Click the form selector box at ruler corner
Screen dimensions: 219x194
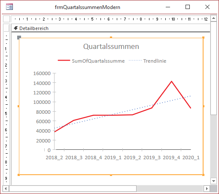[6, 19]
